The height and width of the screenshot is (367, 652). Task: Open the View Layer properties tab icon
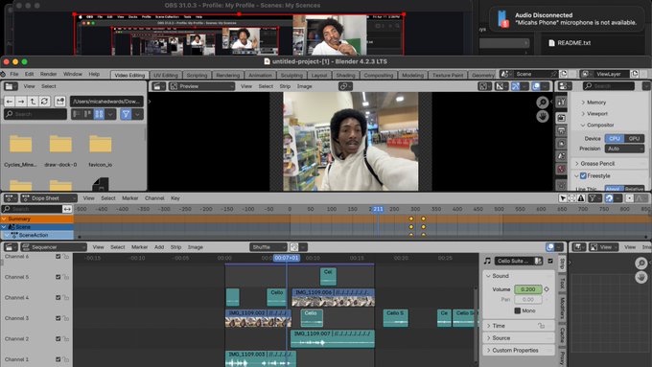[561, 144]
